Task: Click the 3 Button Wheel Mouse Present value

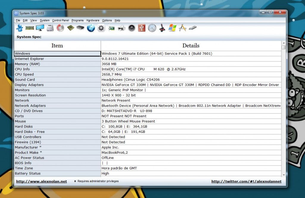Action: (x=128, y=121)
